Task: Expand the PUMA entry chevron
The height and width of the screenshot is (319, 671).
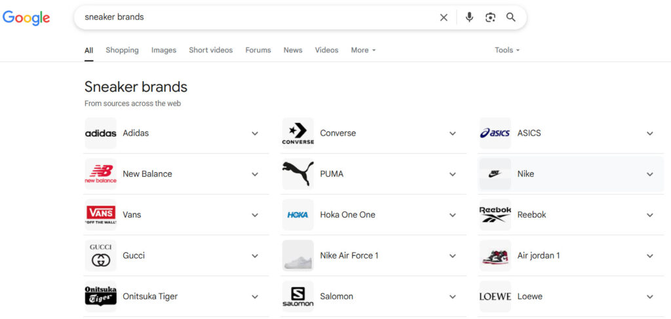Action: coord(453,174)
